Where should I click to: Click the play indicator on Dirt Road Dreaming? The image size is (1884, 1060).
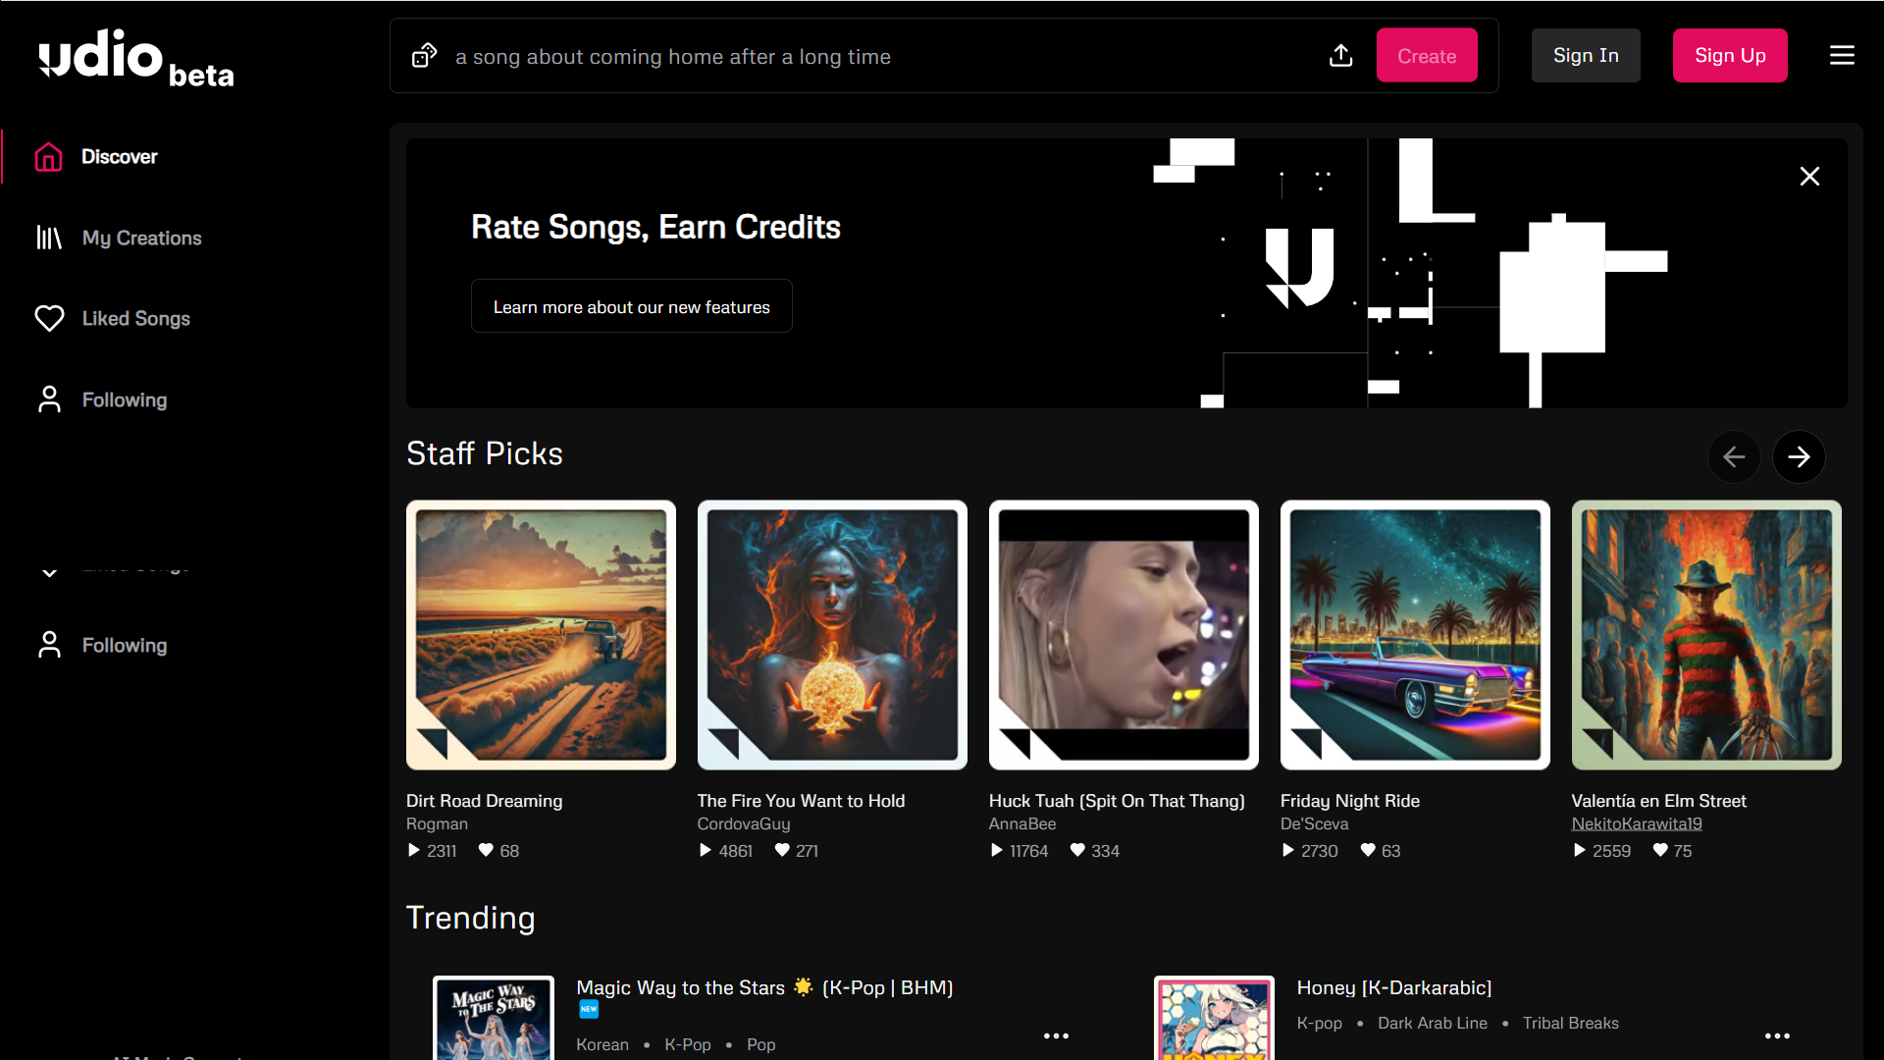414,850
